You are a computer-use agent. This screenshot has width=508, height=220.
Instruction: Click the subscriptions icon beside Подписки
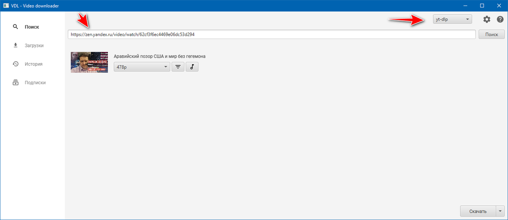[x=15, y=83]
